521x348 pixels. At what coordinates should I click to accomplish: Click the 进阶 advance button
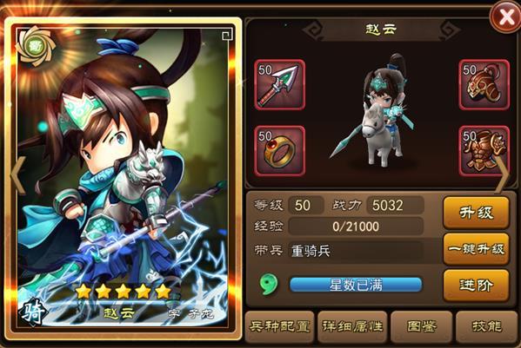[476, 285]
